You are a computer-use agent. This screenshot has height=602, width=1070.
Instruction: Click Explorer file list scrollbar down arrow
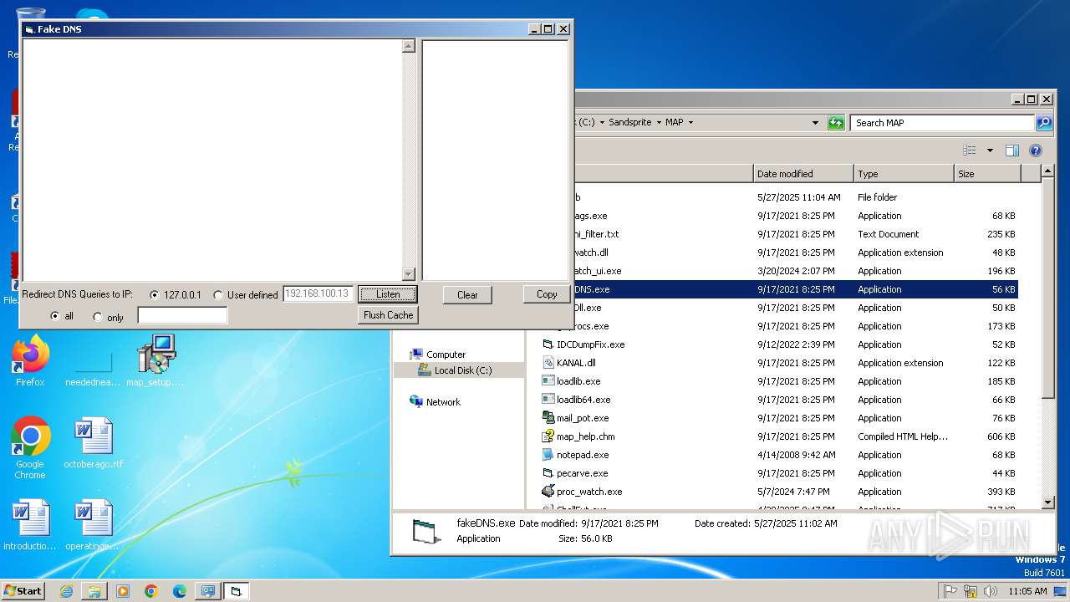point(1048,503)
